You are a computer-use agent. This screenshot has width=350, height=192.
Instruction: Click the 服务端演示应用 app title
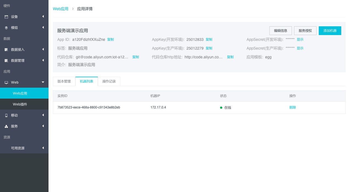[x=73, y=31]
